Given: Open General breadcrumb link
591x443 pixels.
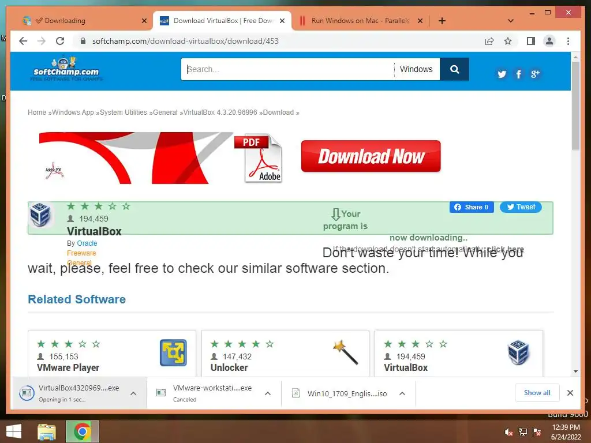Looking at the screenshot, I should [x=165, y=112].
